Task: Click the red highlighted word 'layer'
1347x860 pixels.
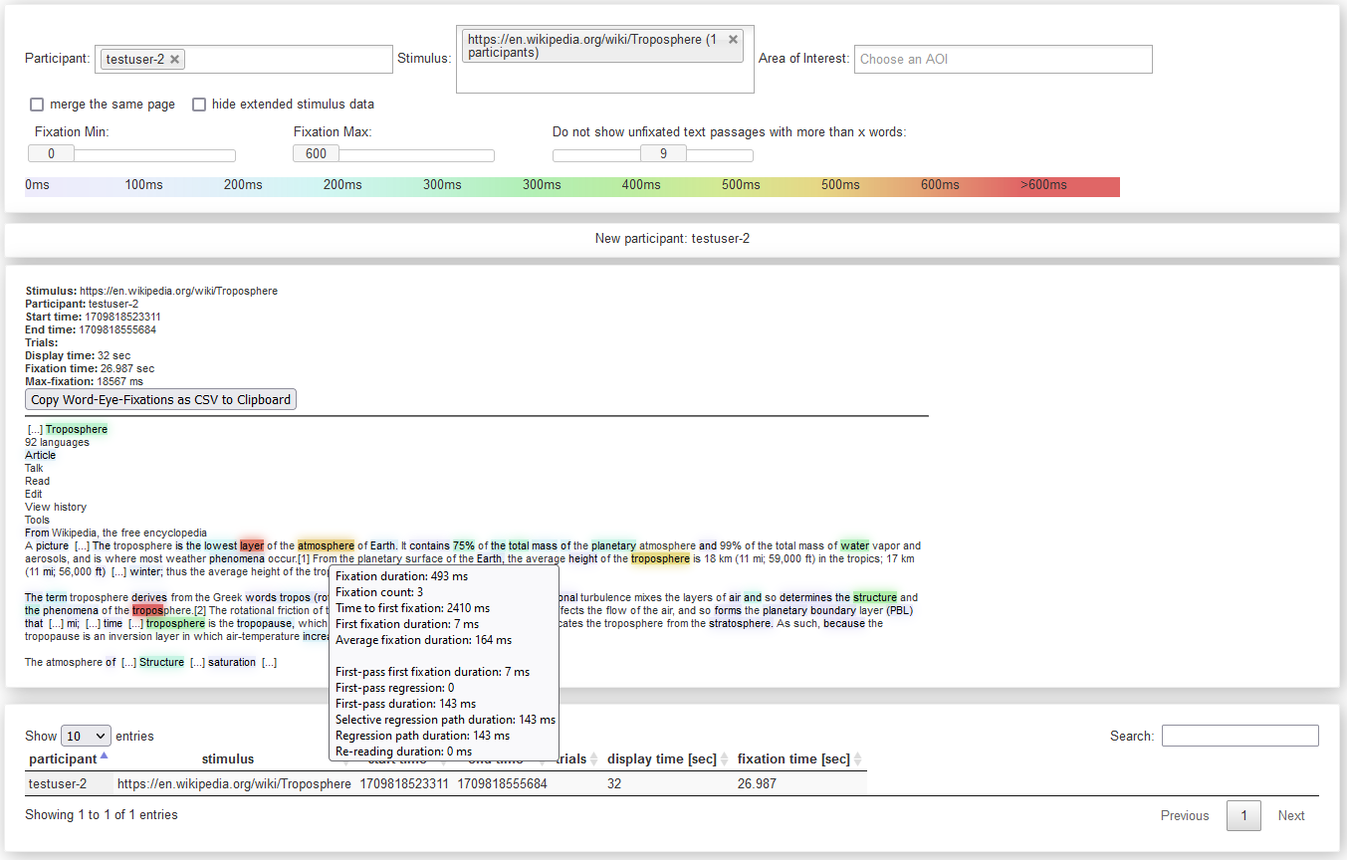Action: pos(252,545)
